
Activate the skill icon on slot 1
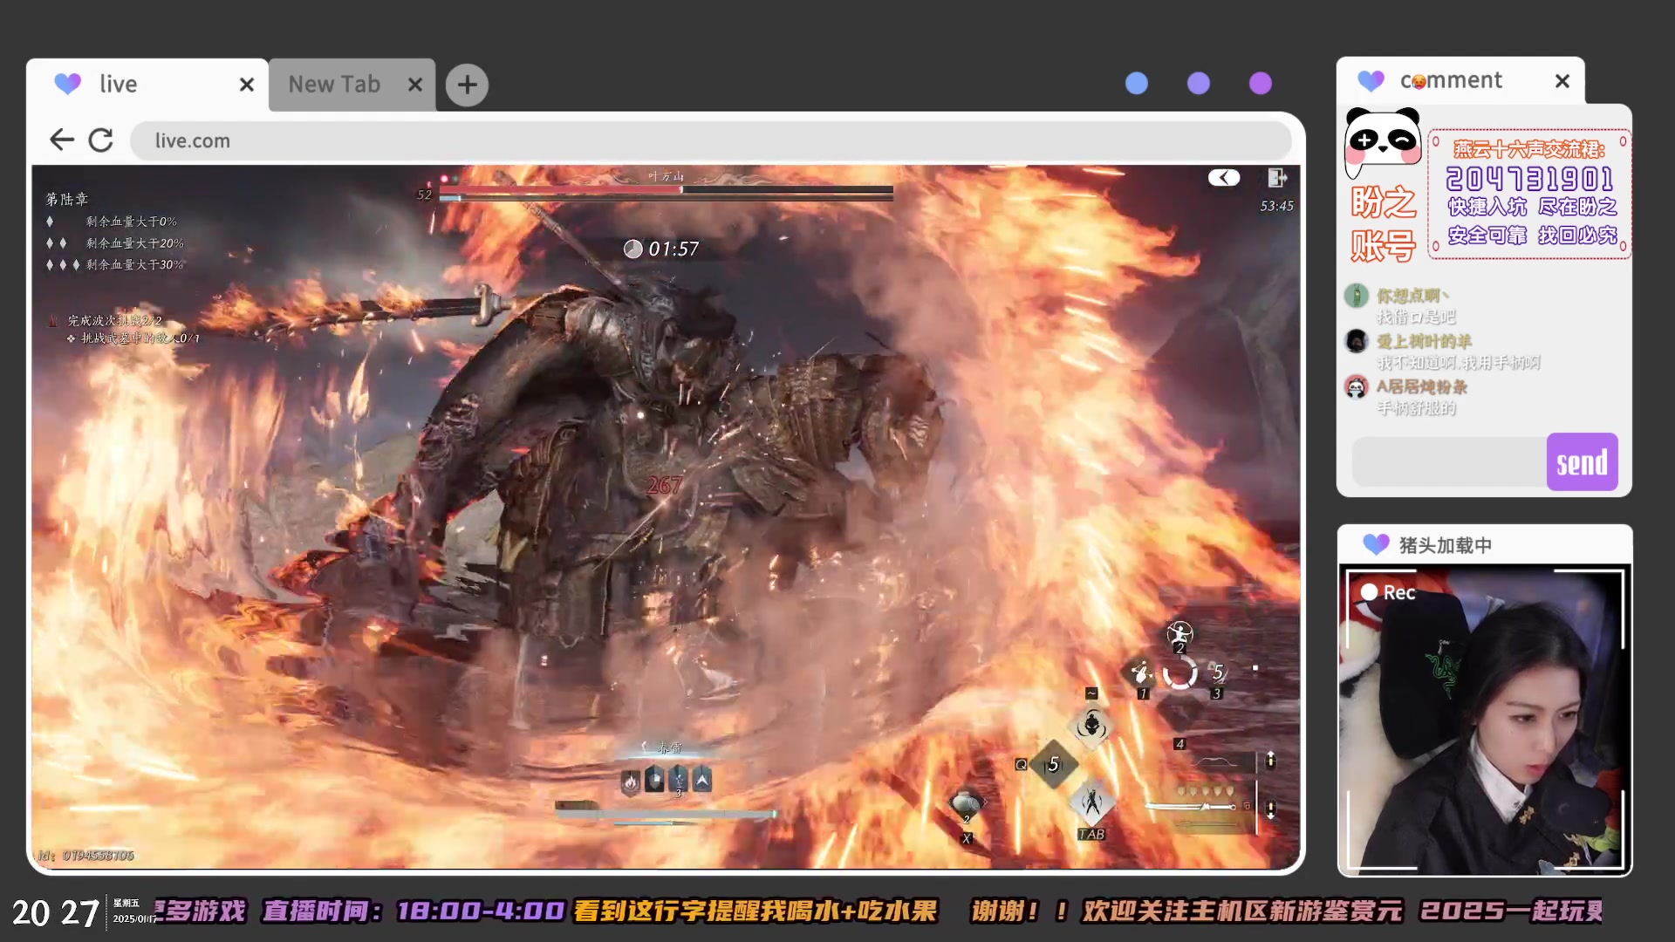click(1139, 673)
